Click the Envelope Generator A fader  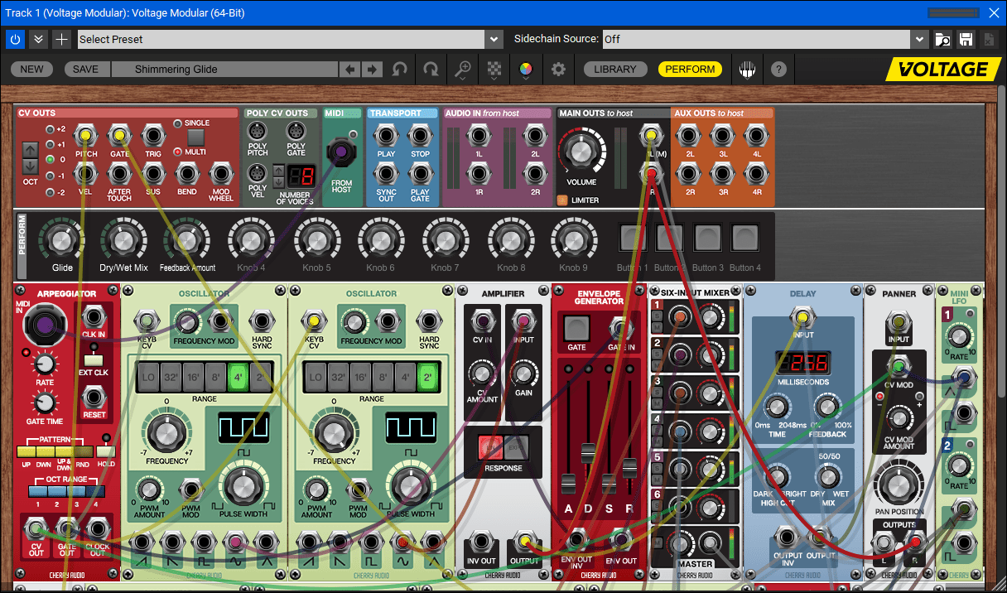click(x=568, y=484)
